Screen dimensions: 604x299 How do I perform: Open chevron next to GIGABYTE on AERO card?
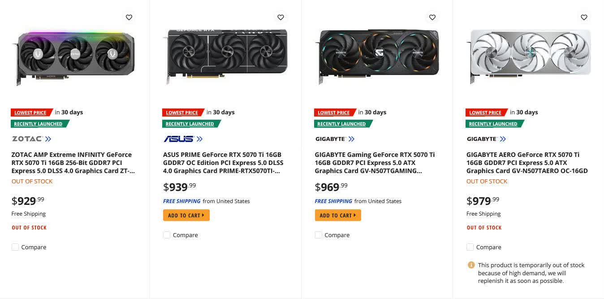[503, 139]
